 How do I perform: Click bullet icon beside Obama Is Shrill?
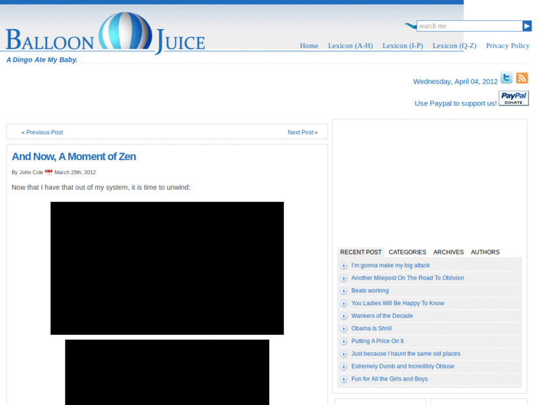[x=344, y=329]
